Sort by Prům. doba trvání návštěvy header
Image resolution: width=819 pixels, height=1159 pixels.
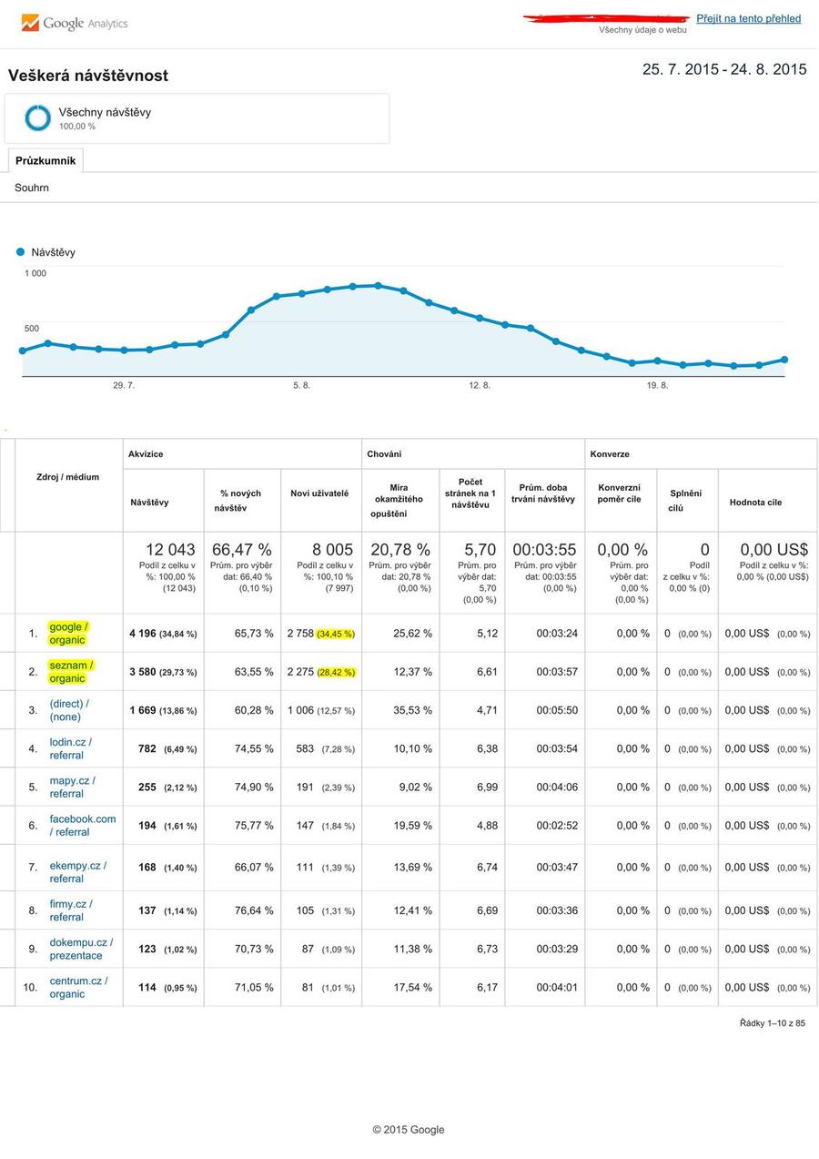click(x=541, y=493)
